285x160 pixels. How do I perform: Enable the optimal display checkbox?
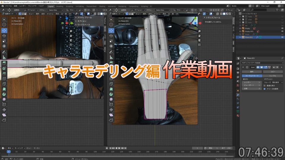click(265, 86)
